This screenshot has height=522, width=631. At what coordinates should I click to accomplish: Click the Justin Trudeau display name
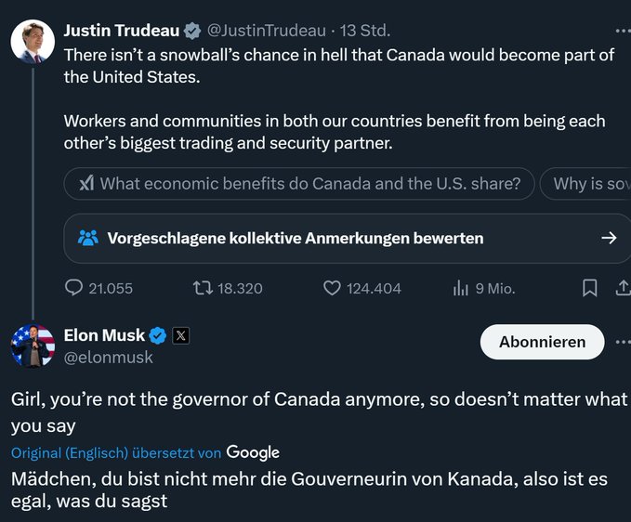tap(121, 31)
